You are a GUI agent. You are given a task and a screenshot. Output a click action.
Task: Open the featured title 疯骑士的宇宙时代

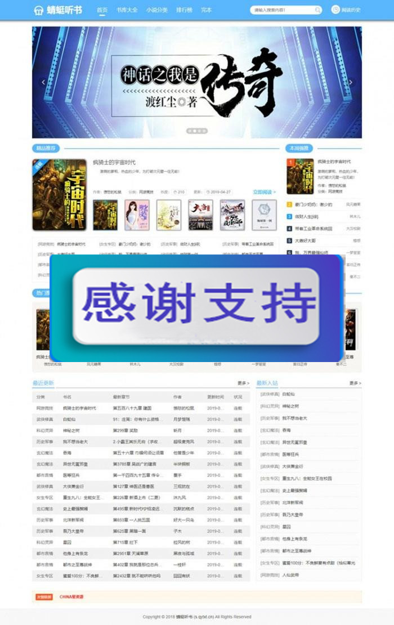pyautogui.click(x=114, y=163)
